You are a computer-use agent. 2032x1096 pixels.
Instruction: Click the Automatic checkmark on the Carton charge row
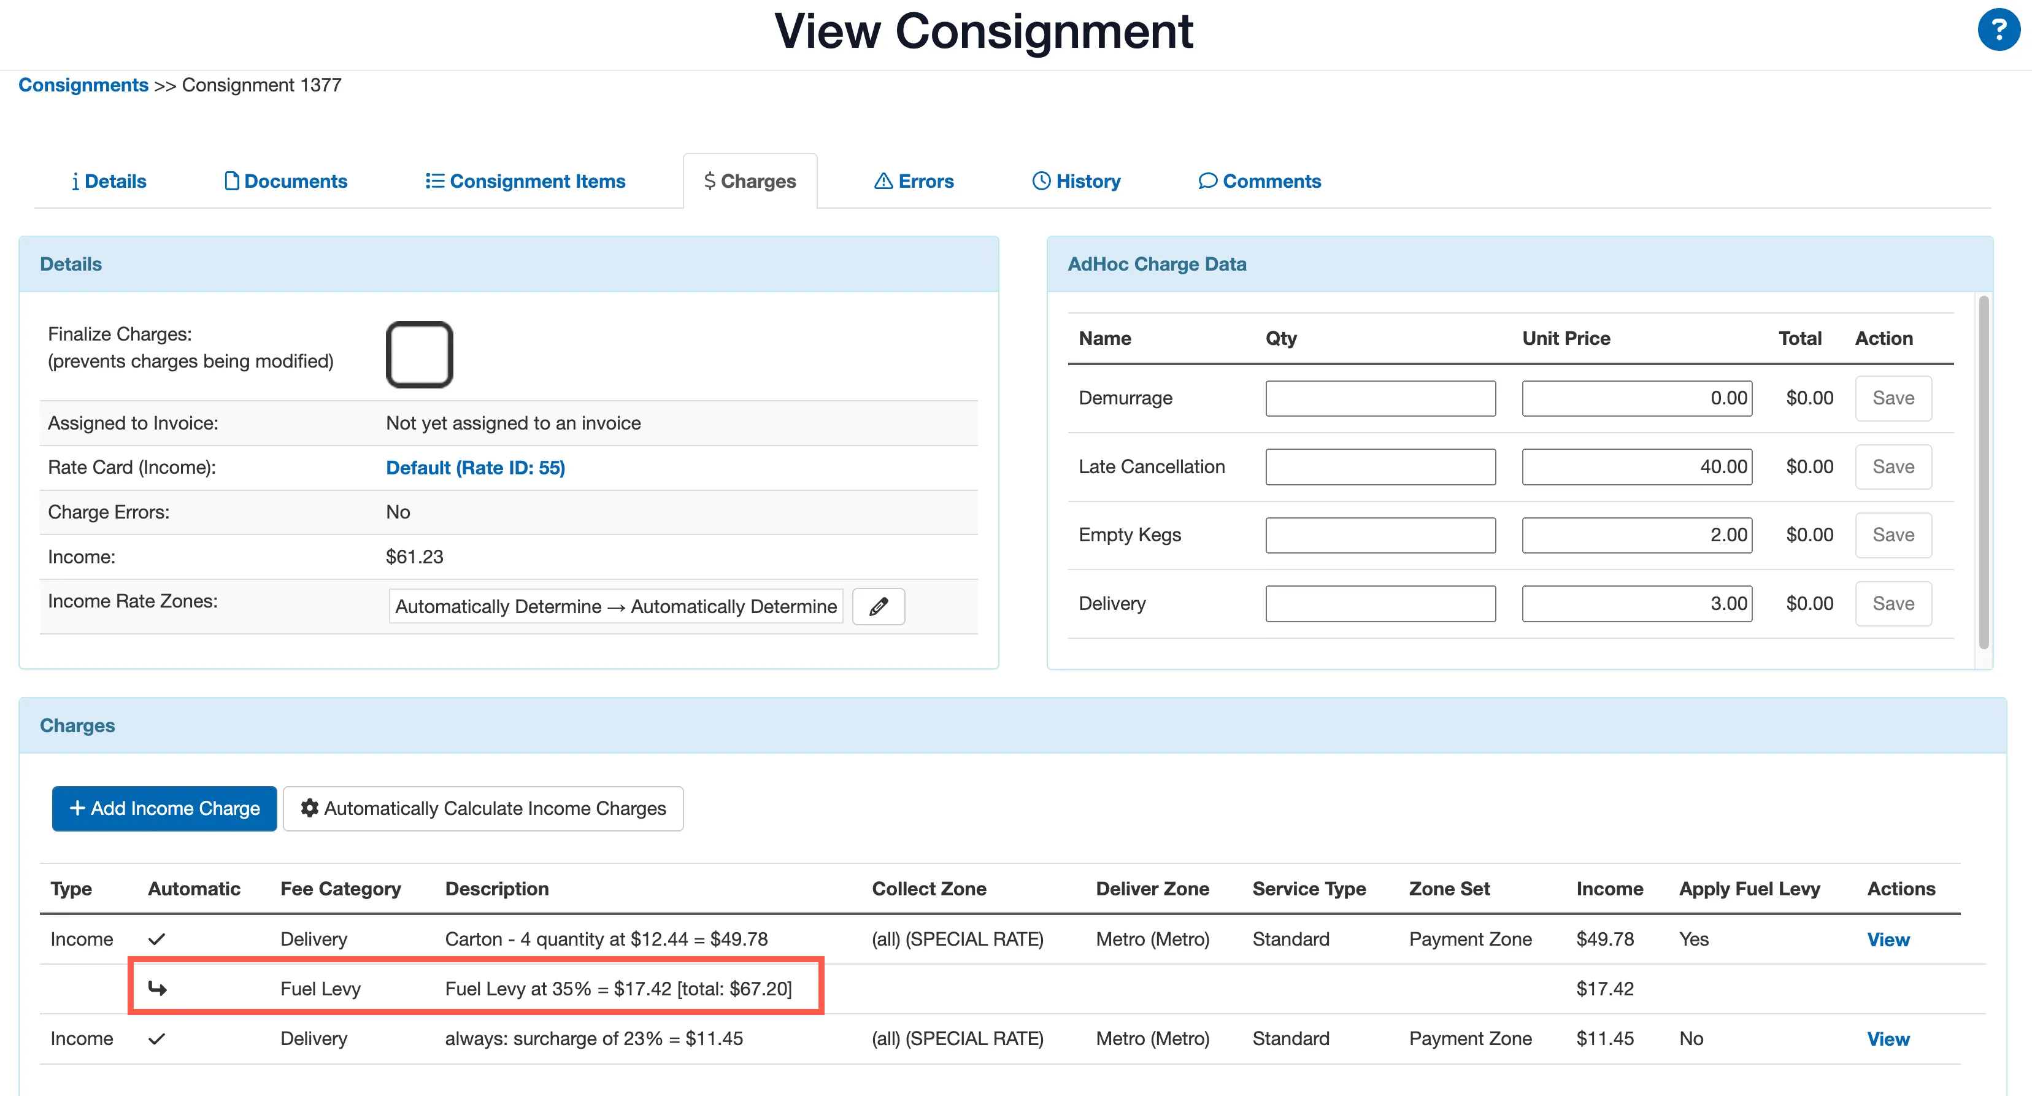point(157,939)
